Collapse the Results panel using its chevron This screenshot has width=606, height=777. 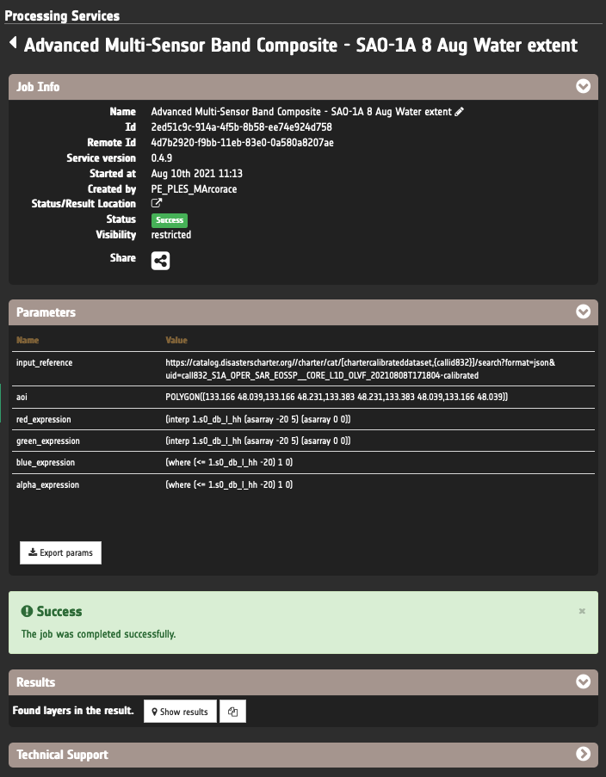click(x=583, y=682)
